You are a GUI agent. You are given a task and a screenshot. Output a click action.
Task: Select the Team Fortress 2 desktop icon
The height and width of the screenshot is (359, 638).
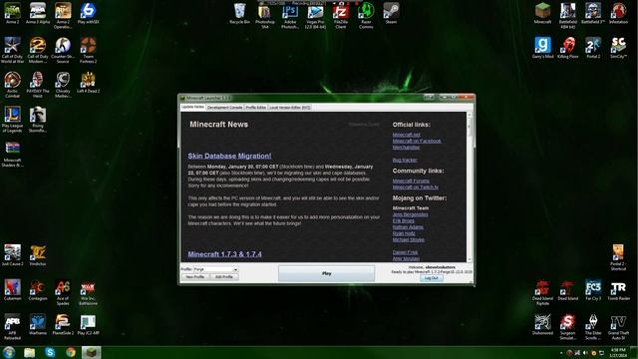pyautogui.click(x=88, y=50)
